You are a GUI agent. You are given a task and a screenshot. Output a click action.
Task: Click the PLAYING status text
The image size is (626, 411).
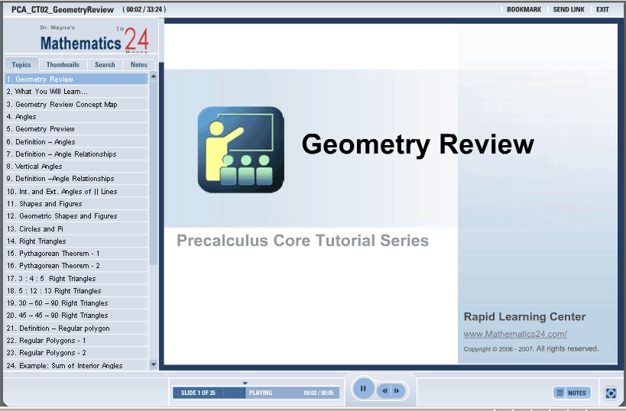(261, 393)
